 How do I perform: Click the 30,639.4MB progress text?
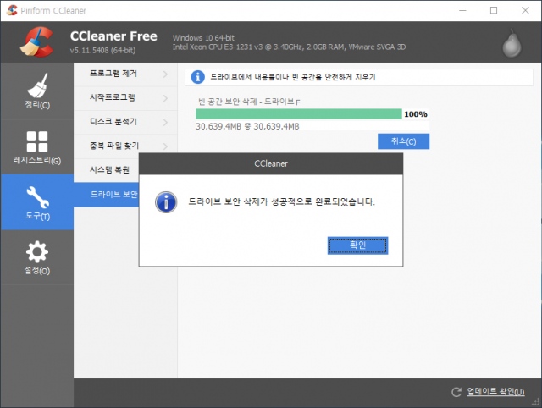(247, 126)
